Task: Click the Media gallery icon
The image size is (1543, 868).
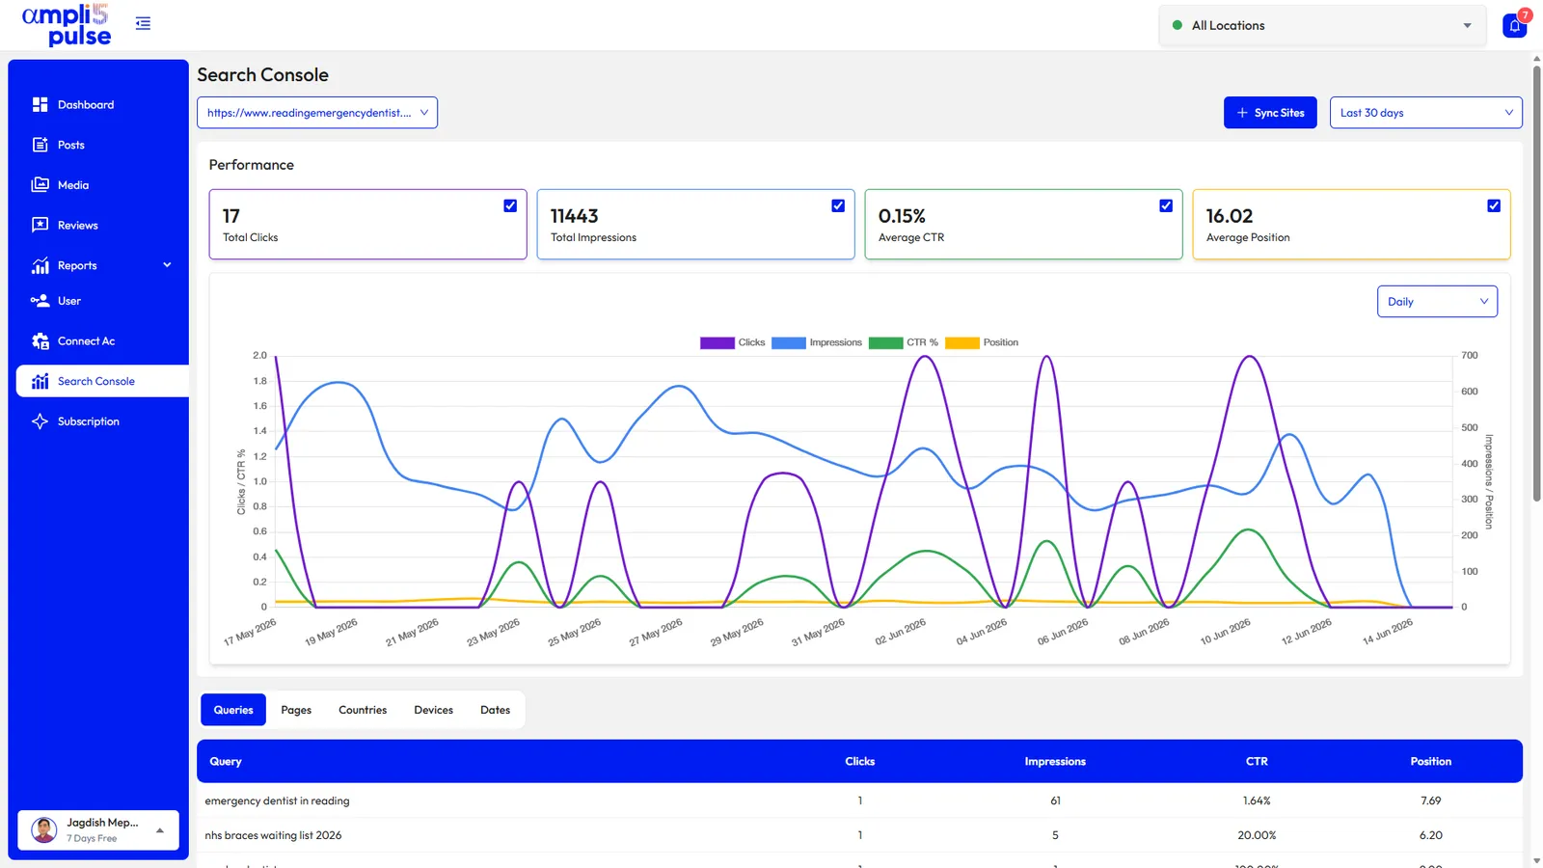Action: 40,185
